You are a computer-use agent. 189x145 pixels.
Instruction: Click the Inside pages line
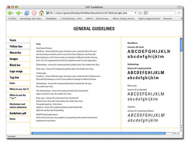41,73
